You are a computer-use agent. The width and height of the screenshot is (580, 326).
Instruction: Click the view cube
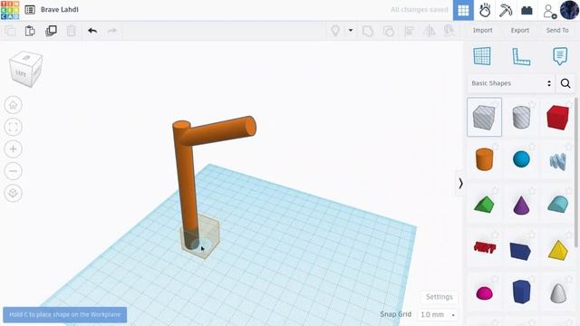click(x=25, y=69)
